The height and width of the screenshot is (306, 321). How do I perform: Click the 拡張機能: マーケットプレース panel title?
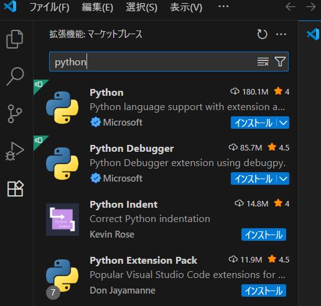coord(96,34)
